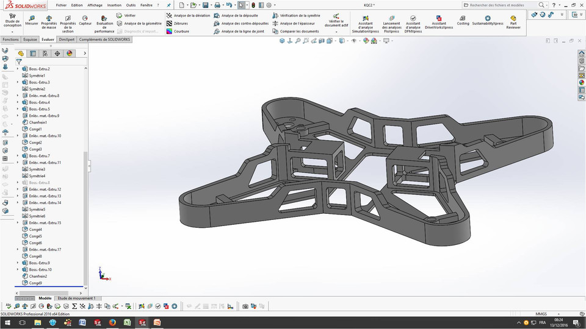Toggle the DisplayManager panel tab
This screenshot has width=586, height=329.
(x=70, y=54)
